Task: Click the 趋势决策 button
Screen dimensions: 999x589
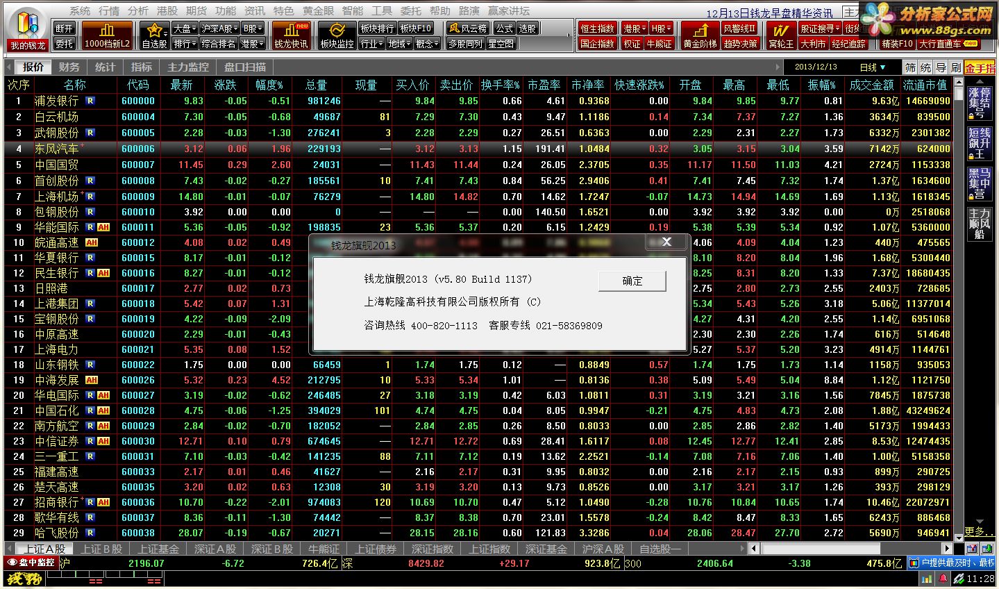Action: [x=740, y=44]
